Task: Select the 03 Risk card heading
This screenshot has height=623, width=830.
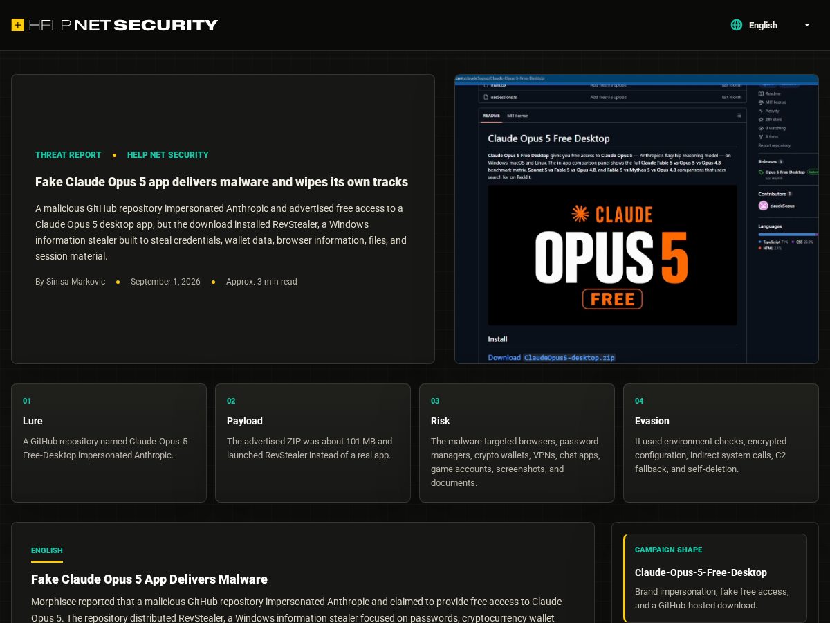Action: (x=441, y=421)
